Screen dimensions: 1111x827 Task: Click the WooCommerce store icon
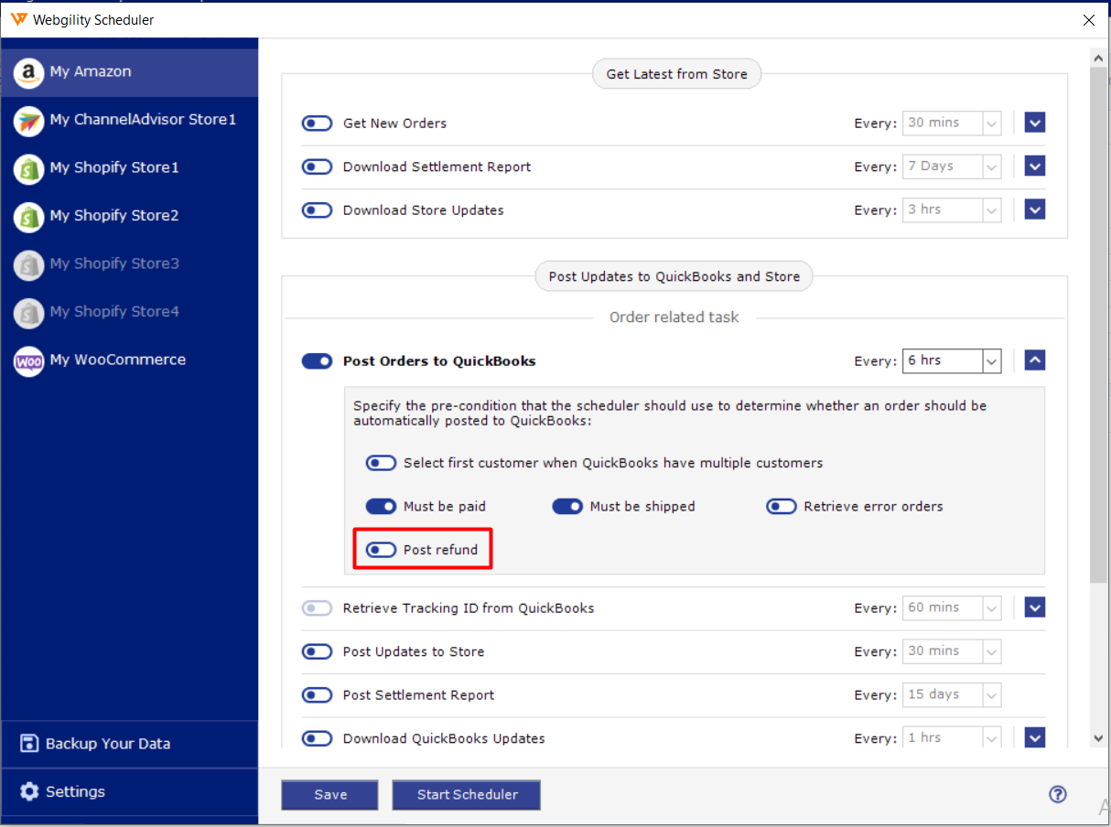point(28,360)
